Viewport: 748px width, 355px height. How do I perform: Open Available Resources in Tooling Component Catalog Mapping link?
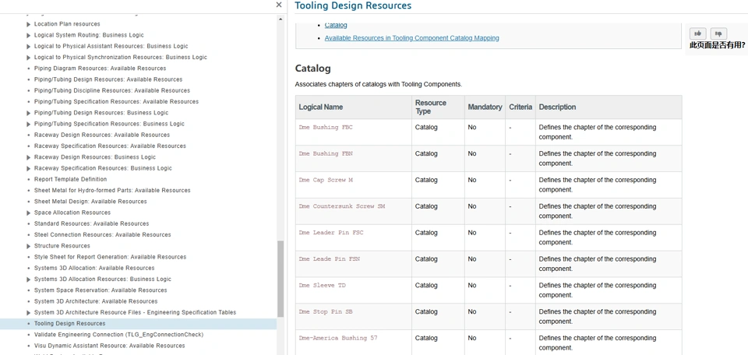(x=411, y=37)
